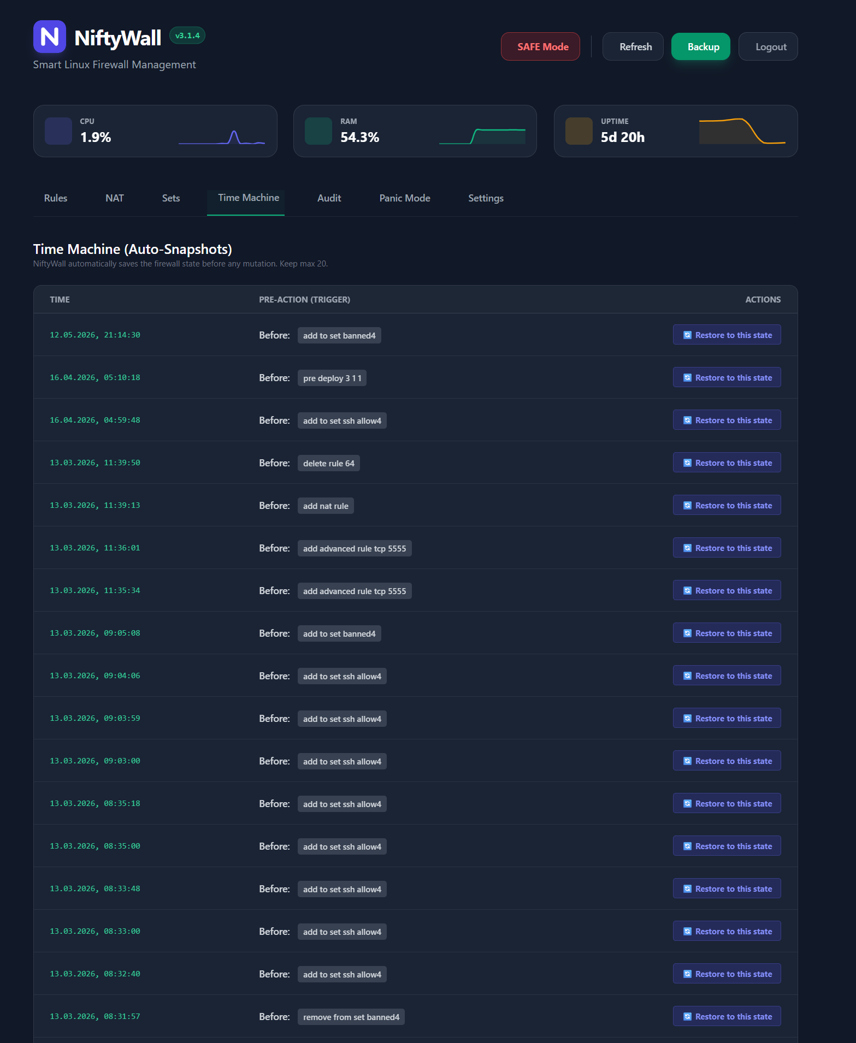The width and height of the screenshot is (856, 1043).
Task: Click the RAM stat icon square
Action: pos(318,131)
